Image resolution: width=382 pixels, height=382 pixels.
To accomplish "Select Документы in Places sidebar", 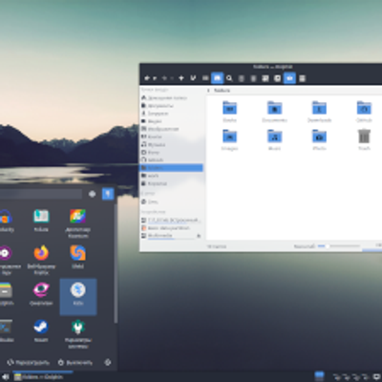I will point(172,105).
